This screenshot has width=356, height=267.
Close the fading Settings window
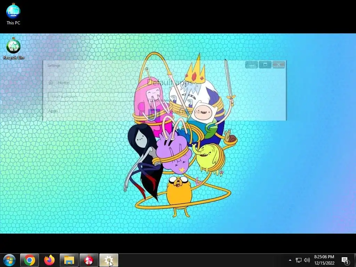(278, 65)
